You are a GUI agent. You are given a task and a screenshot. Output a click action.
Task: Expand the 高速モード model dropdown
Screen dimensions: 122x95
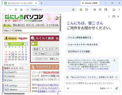tap(106, 88)
